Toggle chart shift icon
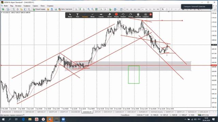This screenshot has height=122, width=218. [105, 9]
